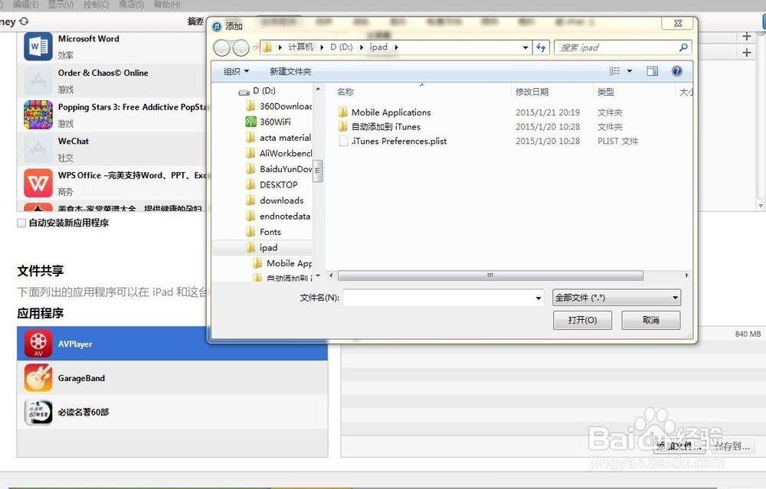The width and height of the screenshot is (766, 489).
Task: Select the AVPlayer app icon
Action: coord(38,343)
